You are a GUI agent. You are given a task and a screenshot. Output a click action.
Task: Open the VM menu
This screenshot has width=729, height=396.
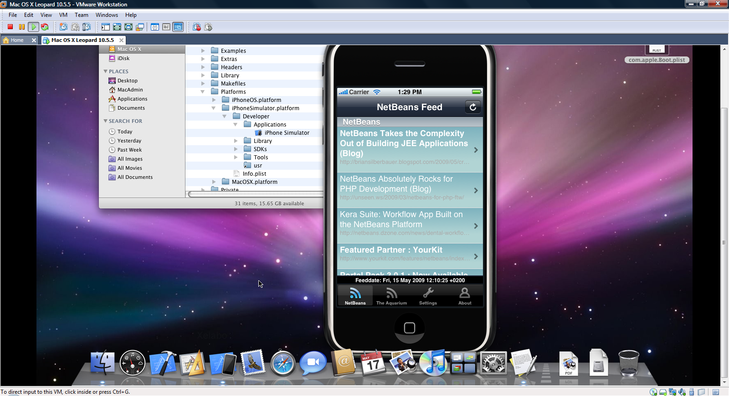63,15
